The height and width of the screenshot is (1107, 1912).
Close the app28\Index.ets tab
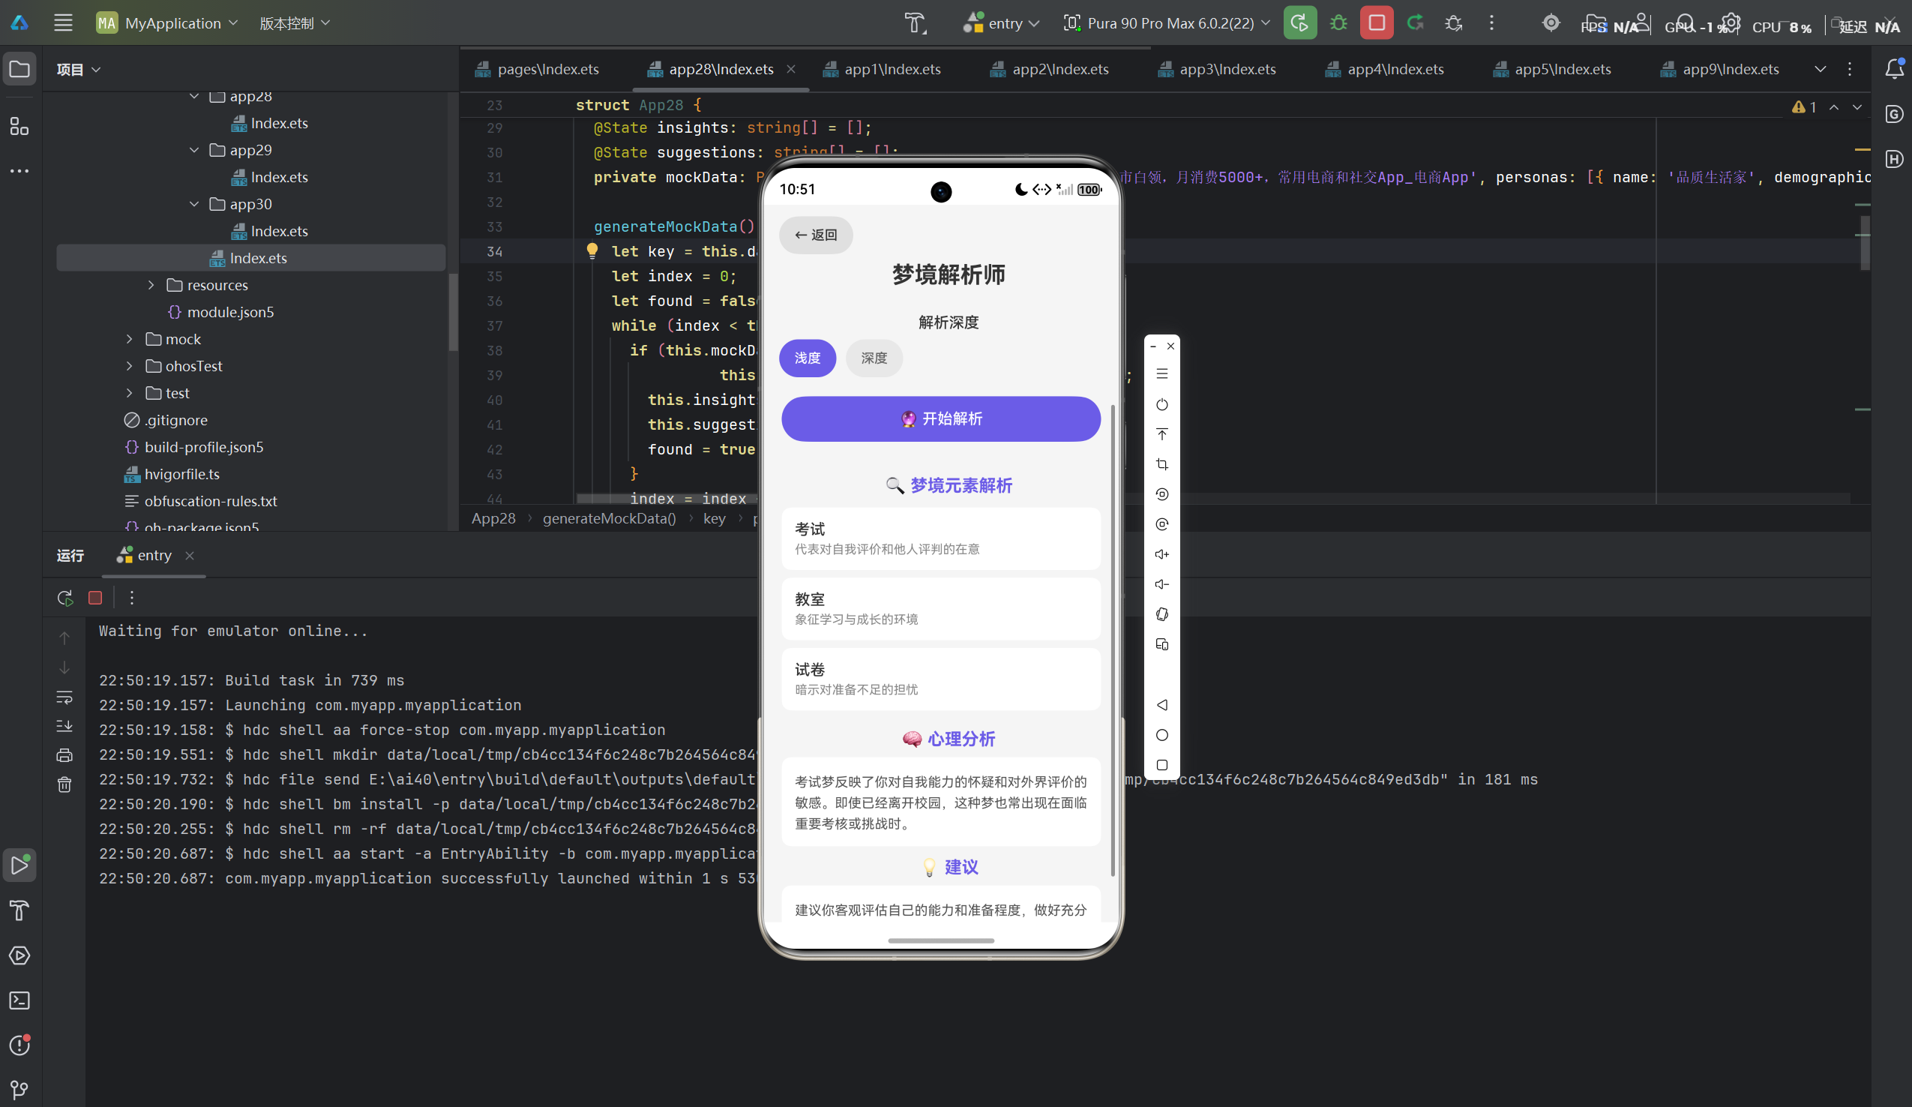[790, 69]
